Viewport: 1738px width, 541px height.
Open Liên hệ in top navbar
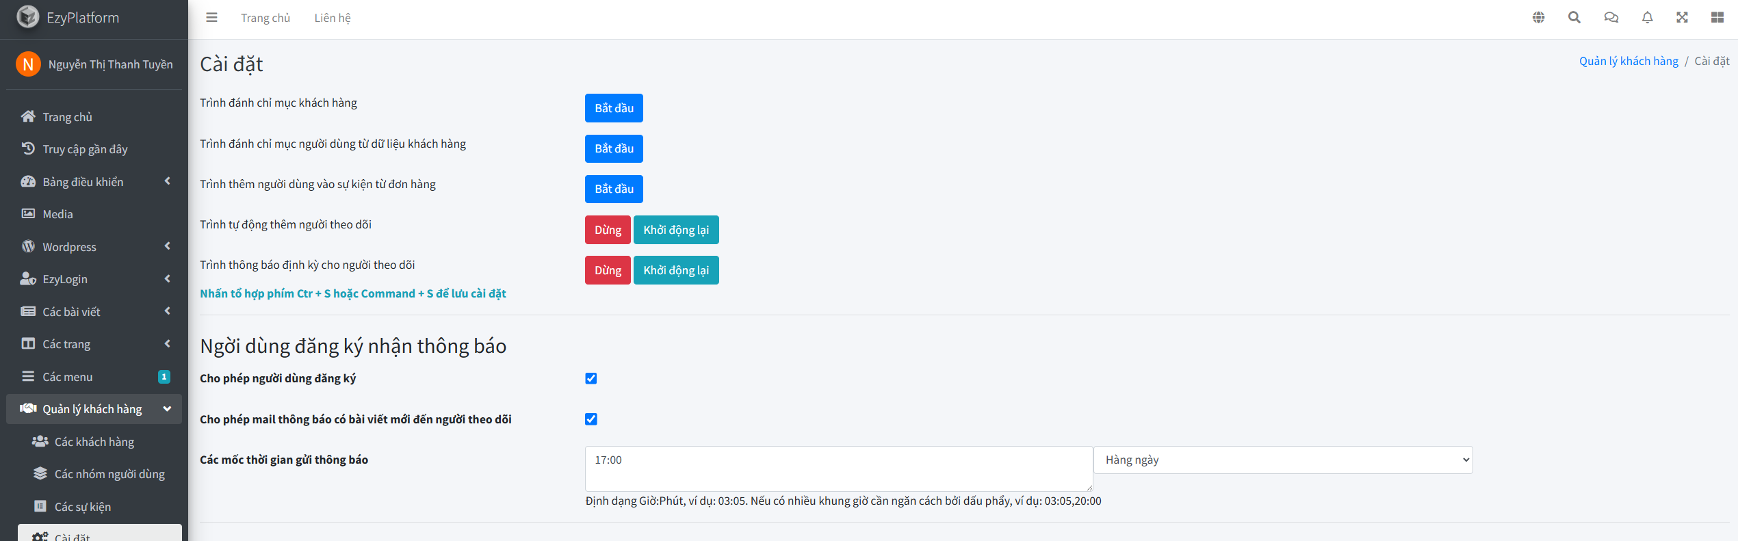pos(333,18)
